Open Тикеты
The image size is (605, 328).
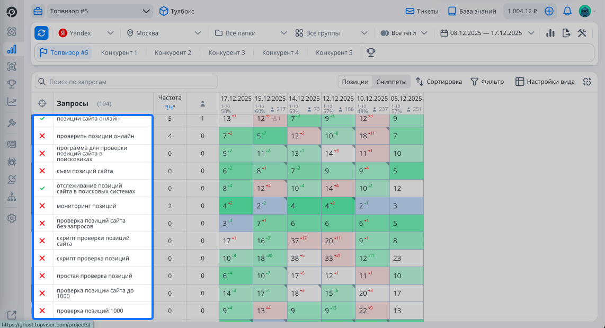422,11
